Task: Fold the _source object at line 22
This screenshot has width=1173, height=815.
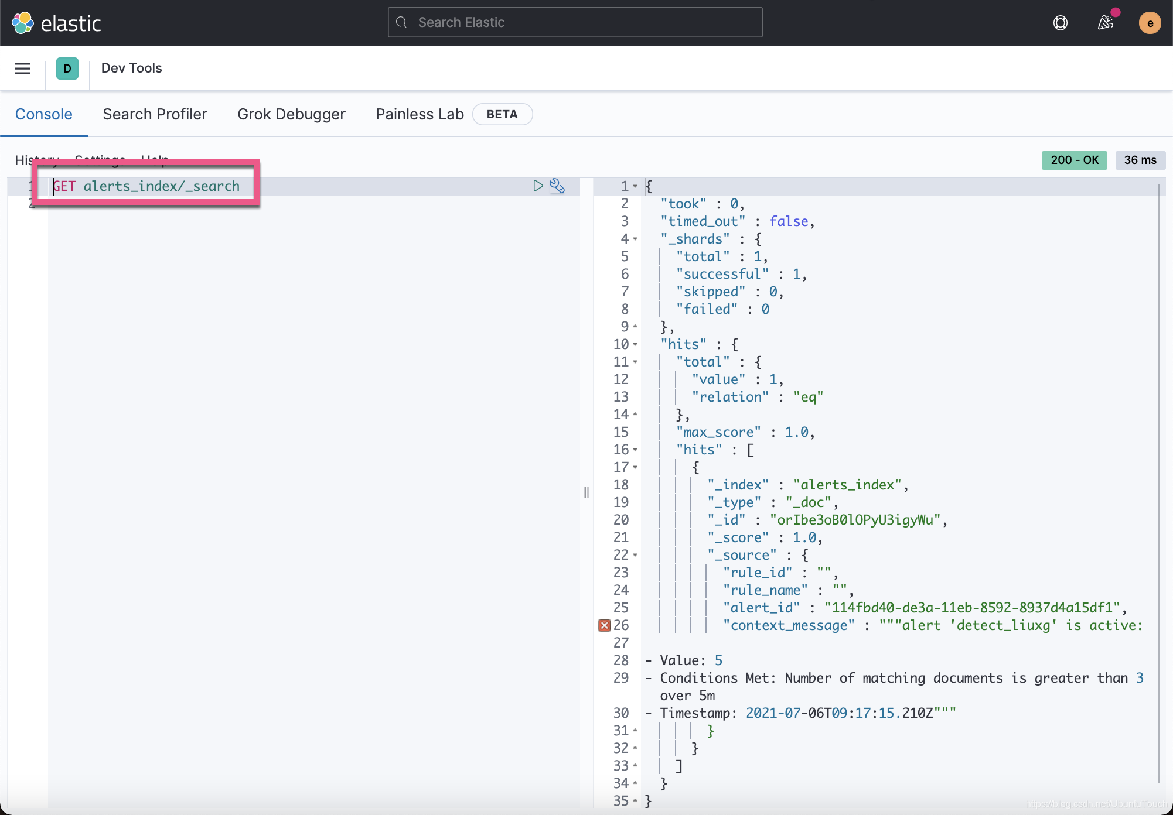Action: coord(635,555)
